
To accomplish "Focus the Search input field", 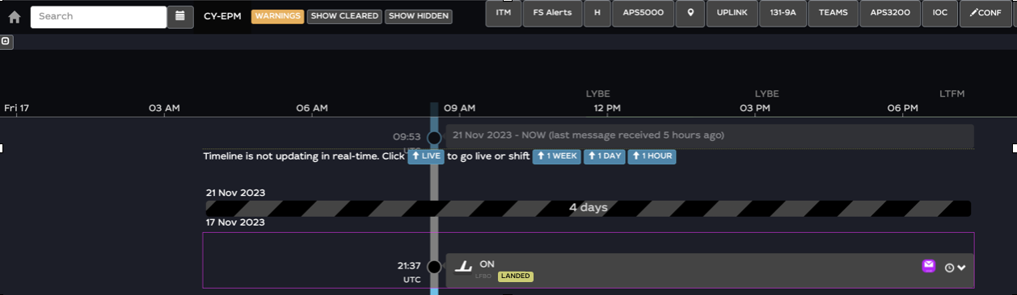I will pos(99,16).
